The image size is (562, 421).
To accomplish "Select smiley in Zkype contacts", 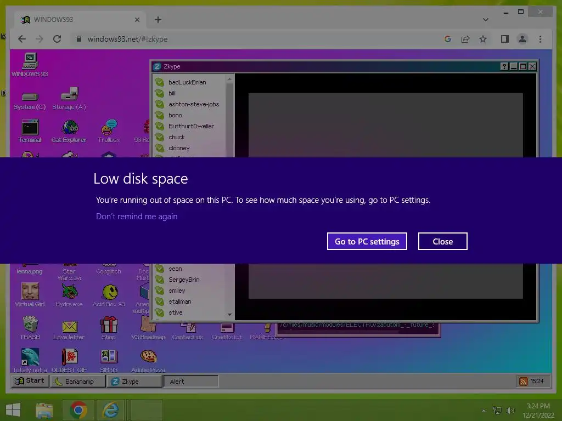I will [189, 291].
